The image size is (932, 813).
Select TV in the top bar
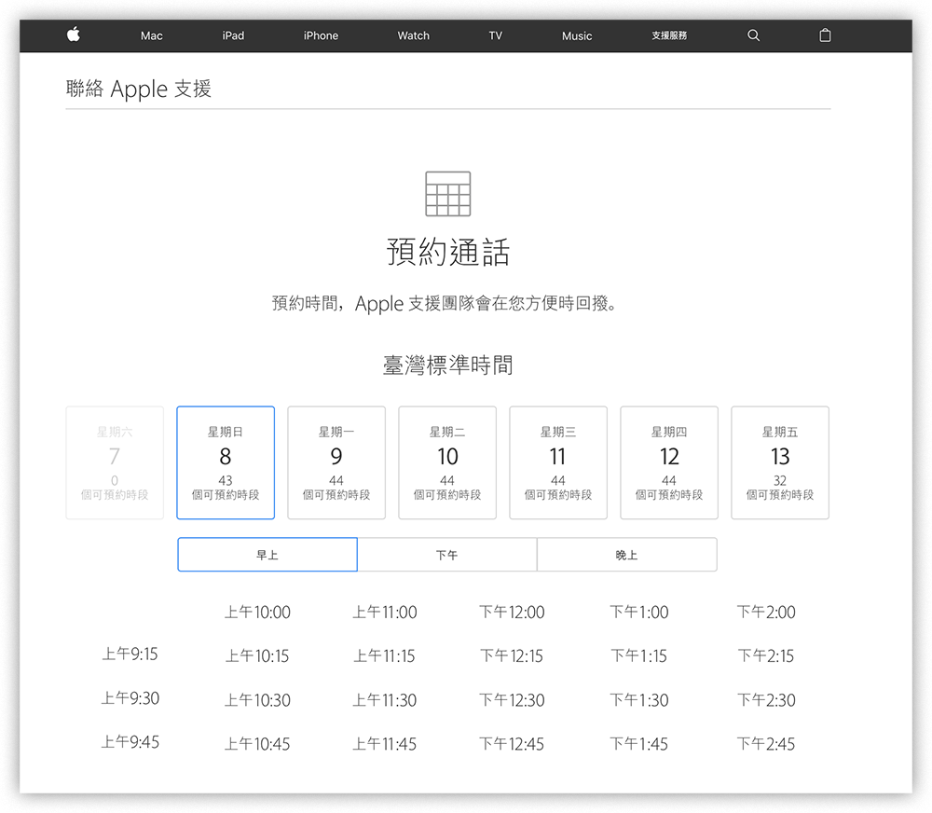[x=495, y=35]
